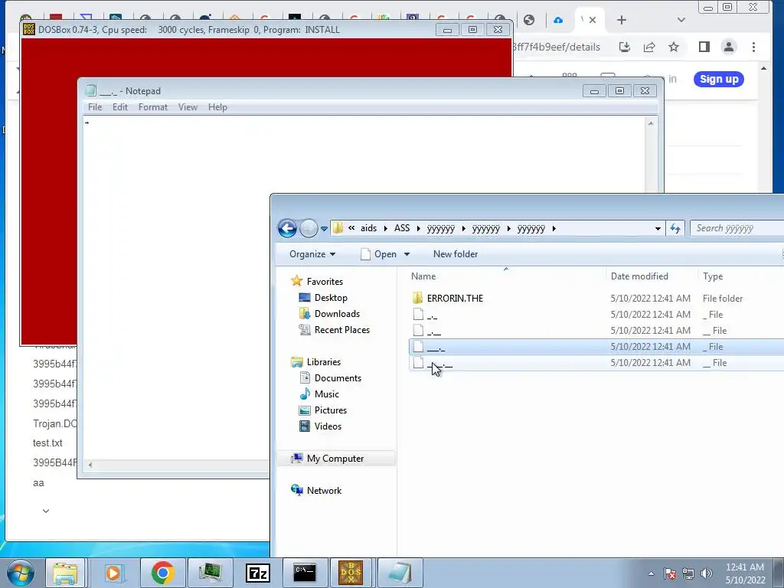This screenshot has width=784, height=588.
Task: Expand chevron below aa in Chrome page
Action: pos(46,511)
